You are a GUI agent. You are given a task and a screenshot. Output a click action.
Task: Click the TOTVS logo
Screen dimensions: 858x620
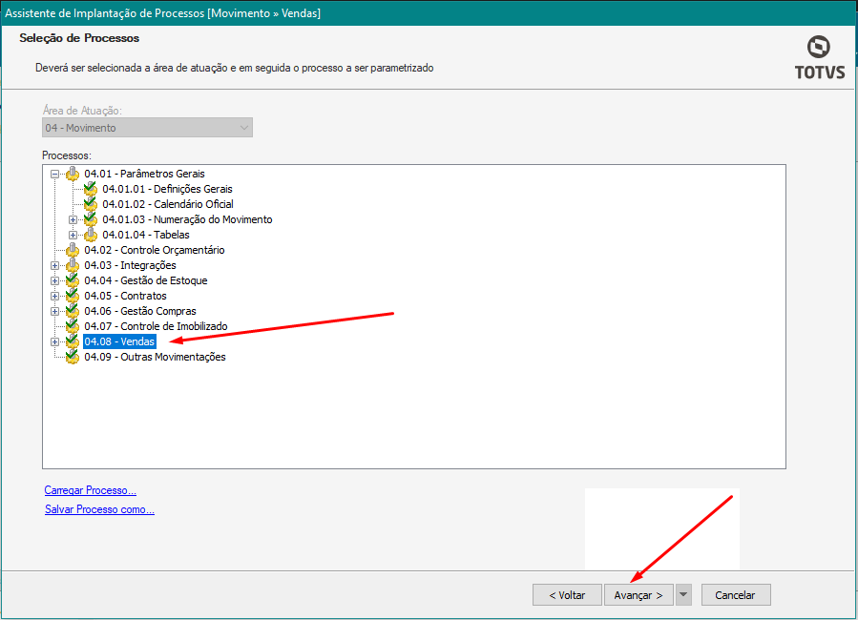point(819,58)
